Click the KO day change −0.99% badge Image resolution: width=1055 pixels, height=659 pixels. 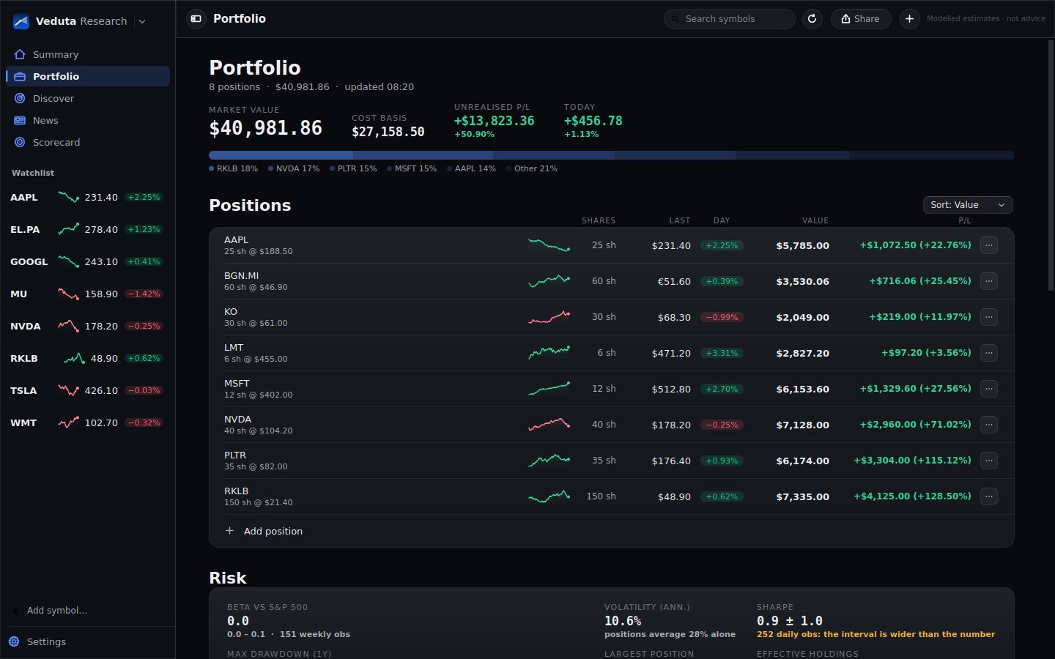722,317
